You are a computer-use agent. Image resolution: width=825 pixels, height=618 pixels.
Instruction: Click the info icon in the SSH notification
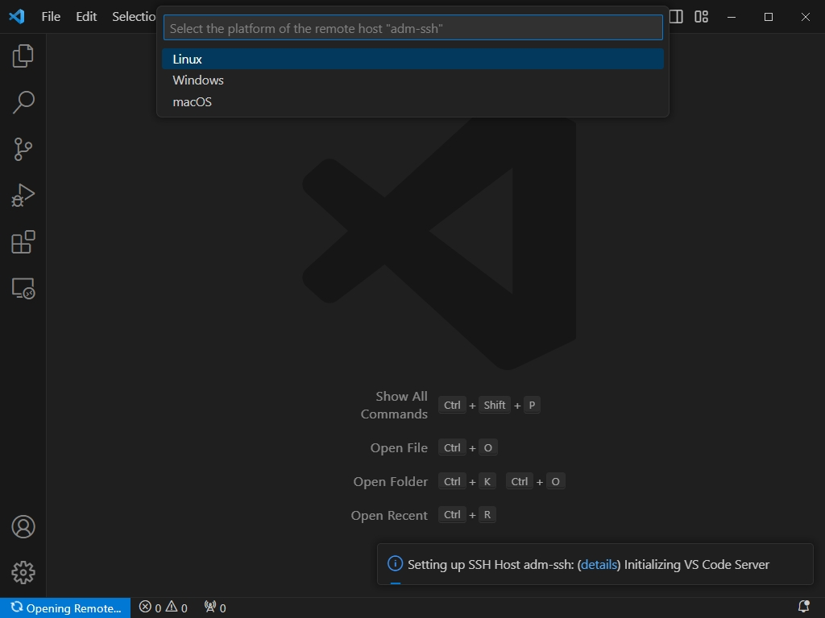[395, 564]
